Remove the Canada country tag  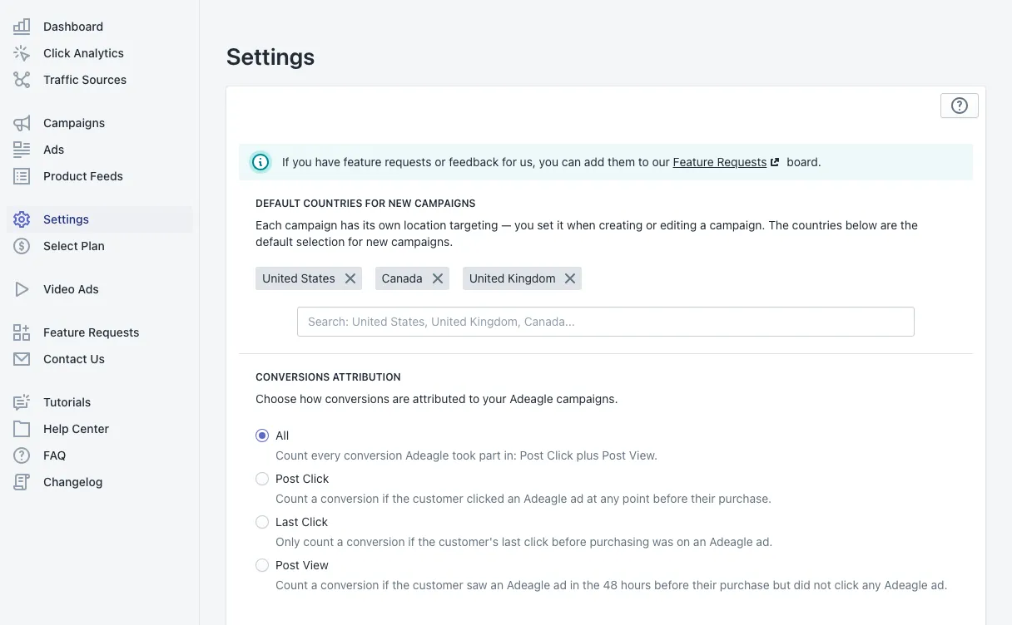(x=438, y=278)
